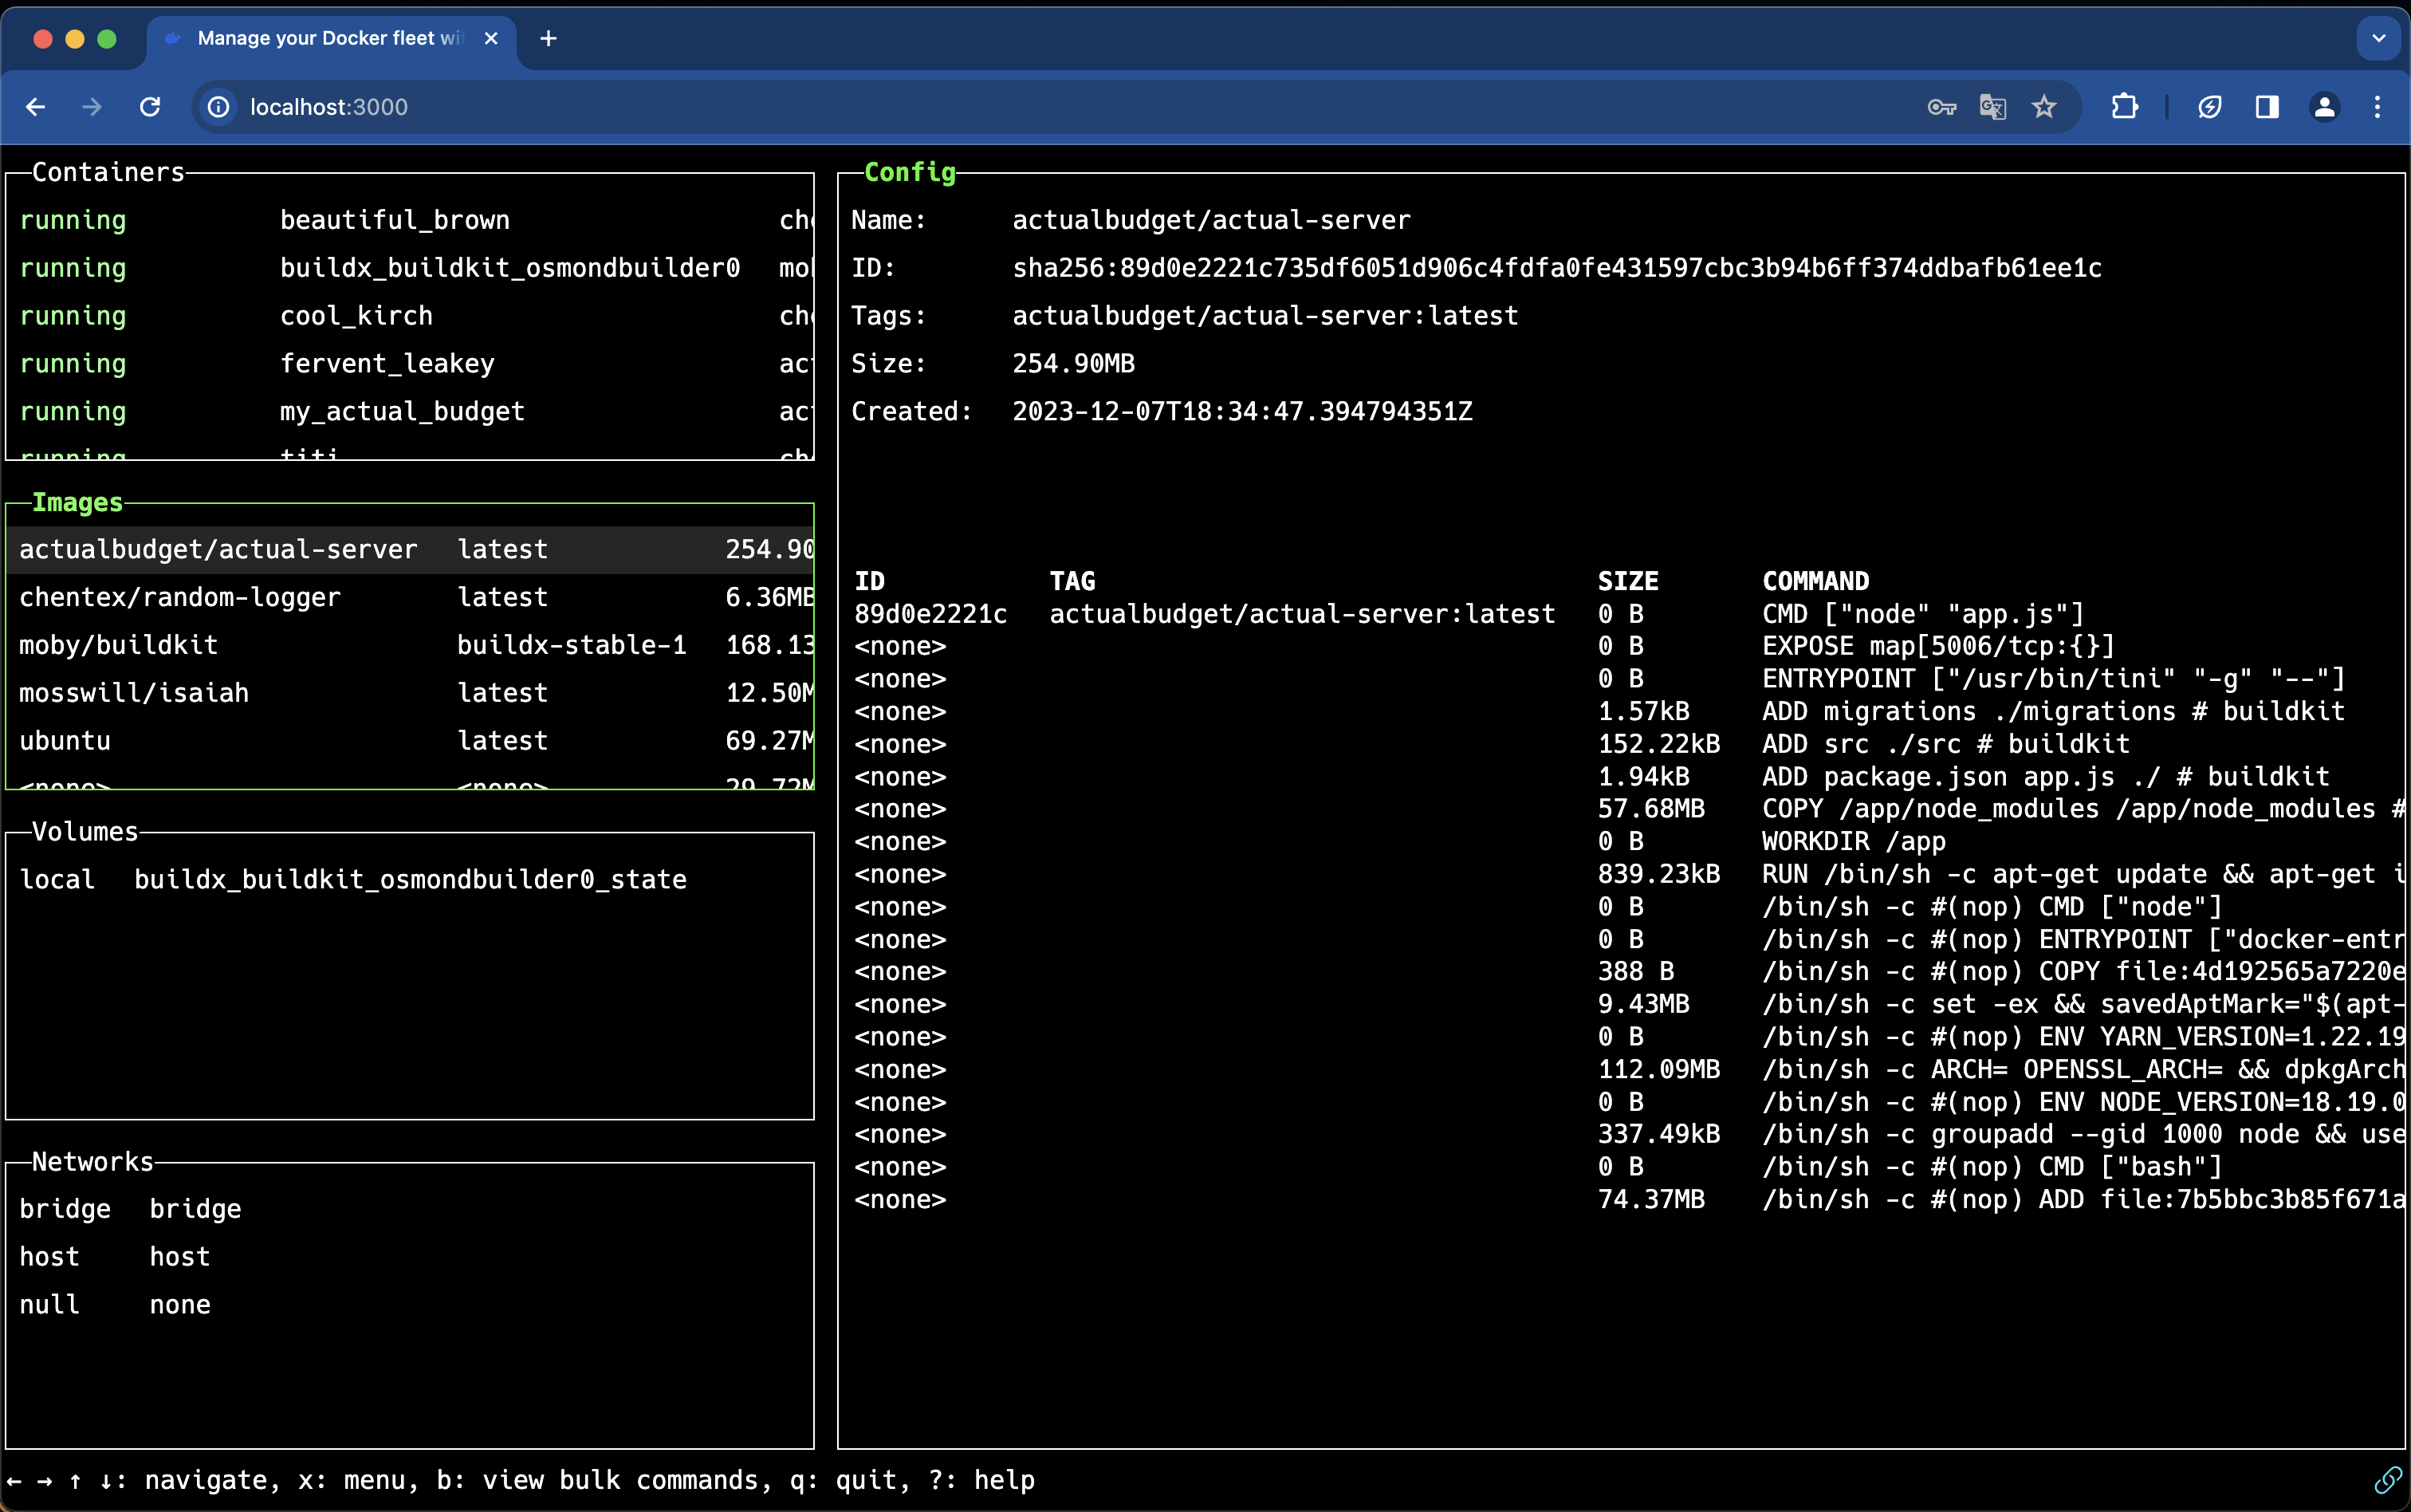The height and width of the screenshot is (1512, 2411).
Task: Close the Docker fleet tab
Action: [x=491, y=38]
